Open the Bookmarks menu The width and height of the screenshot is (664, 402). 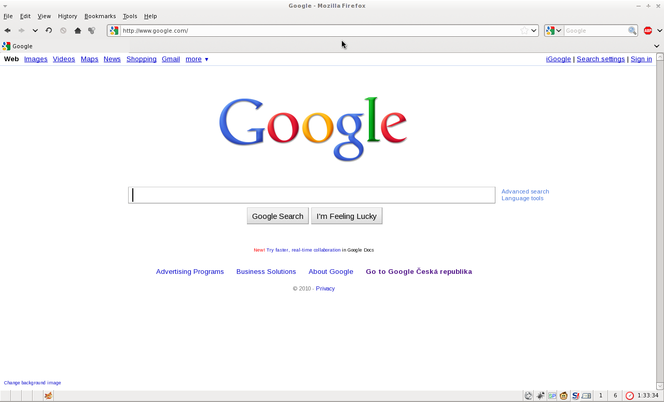[x=100, y=16]
